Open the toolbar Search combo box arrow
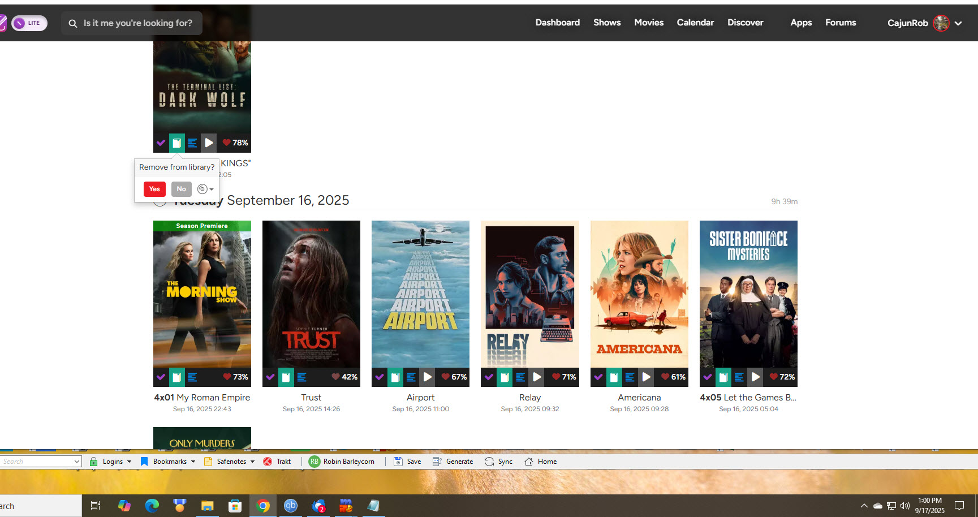 [77, 462]
